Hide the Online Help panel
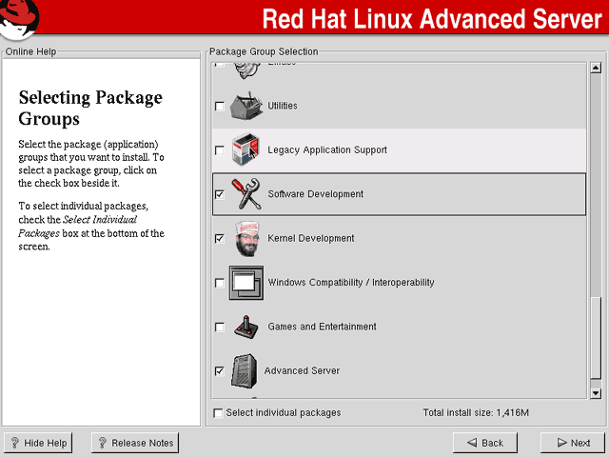 tap(38, 443)
